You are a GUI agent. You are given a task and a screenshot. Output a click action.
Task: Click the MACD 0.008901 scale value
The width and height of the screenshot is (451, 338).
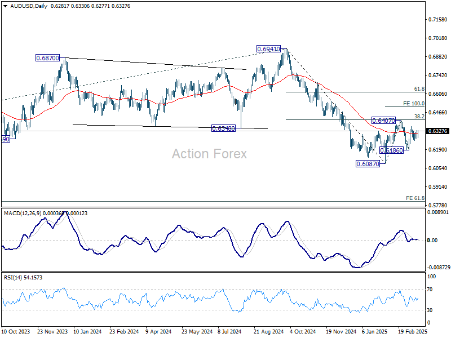(x=438, y=212)
